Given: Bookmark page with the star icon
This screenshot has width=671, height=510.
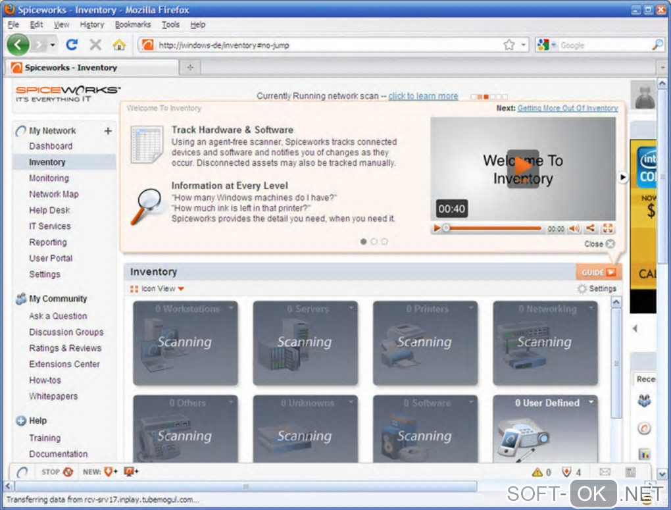Looking at the screenshot, I should pyautogui.click(x=509, y=45).
